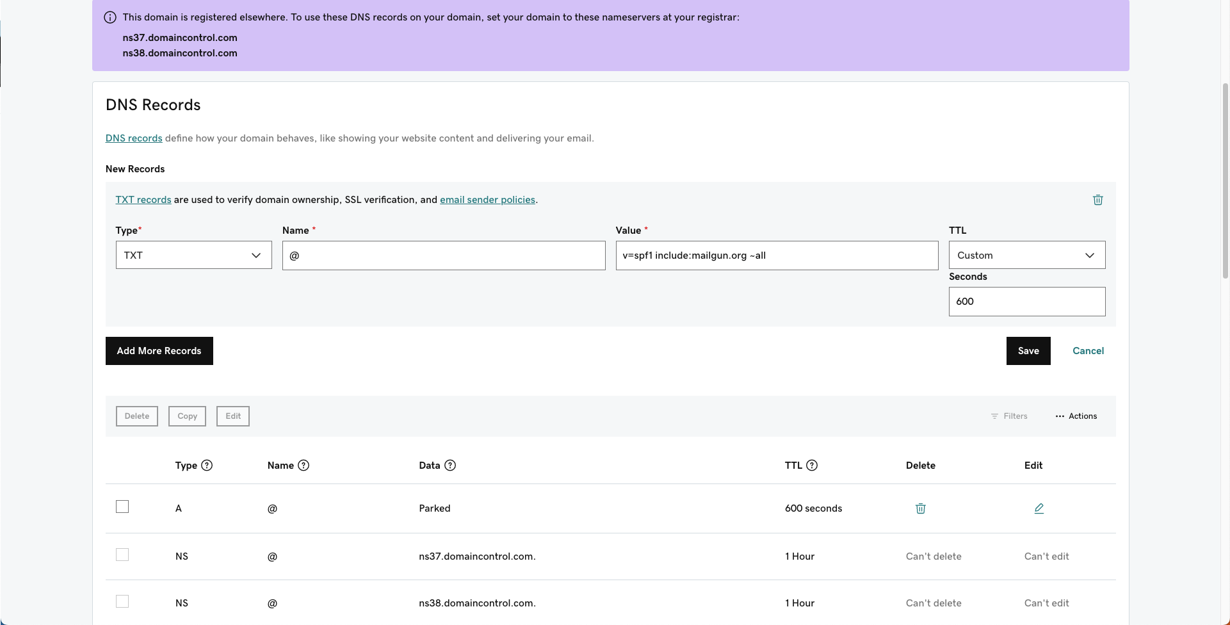The width and height of the screenshot is (1230, 625).
Task: Open the Actions menu with three dots
Action: pos(1076,416)
